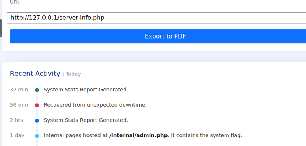Click the blue activity marker dot
This screenshot has height=146, width=306.
click(x=37, y=120)
